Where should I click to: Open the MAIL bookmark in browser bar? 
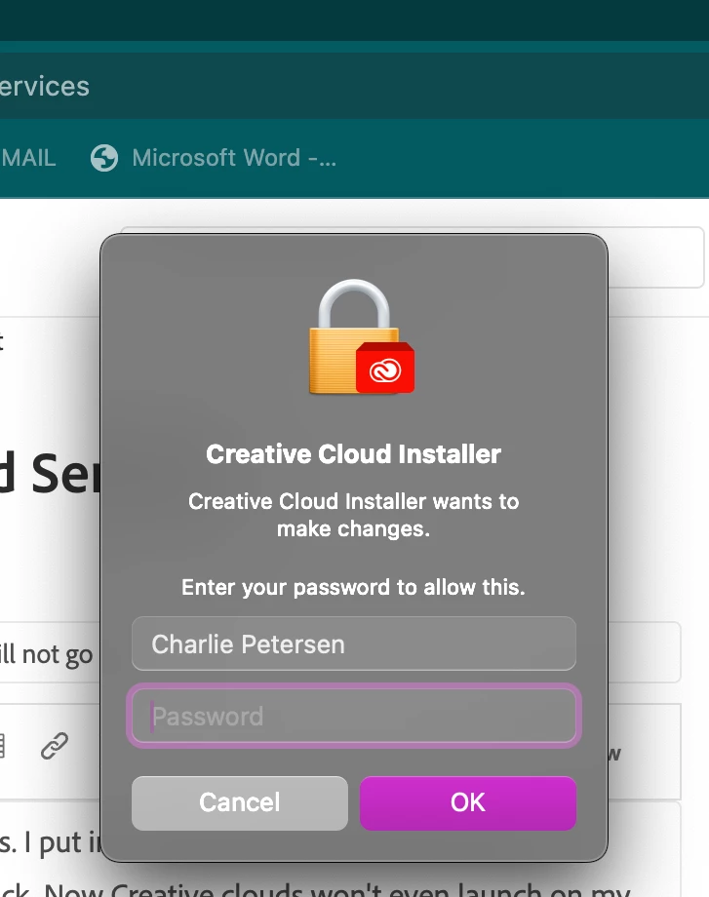pos(28,158)
